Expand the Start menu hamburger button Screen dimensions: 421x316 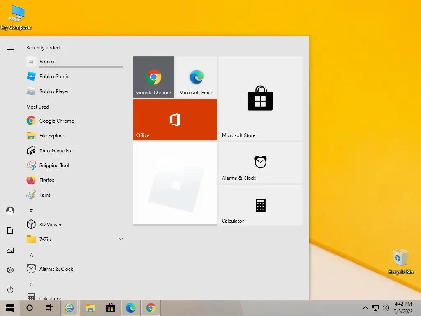click(x=10, y=48)
